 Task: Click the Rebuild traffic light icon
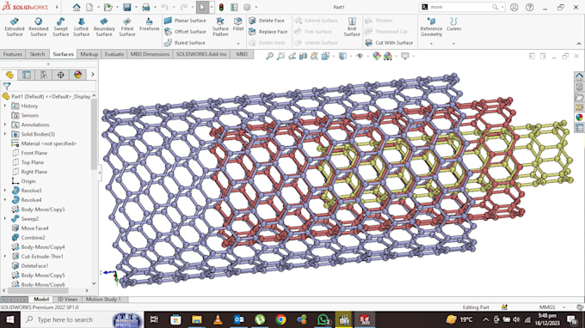click(221, 7)
